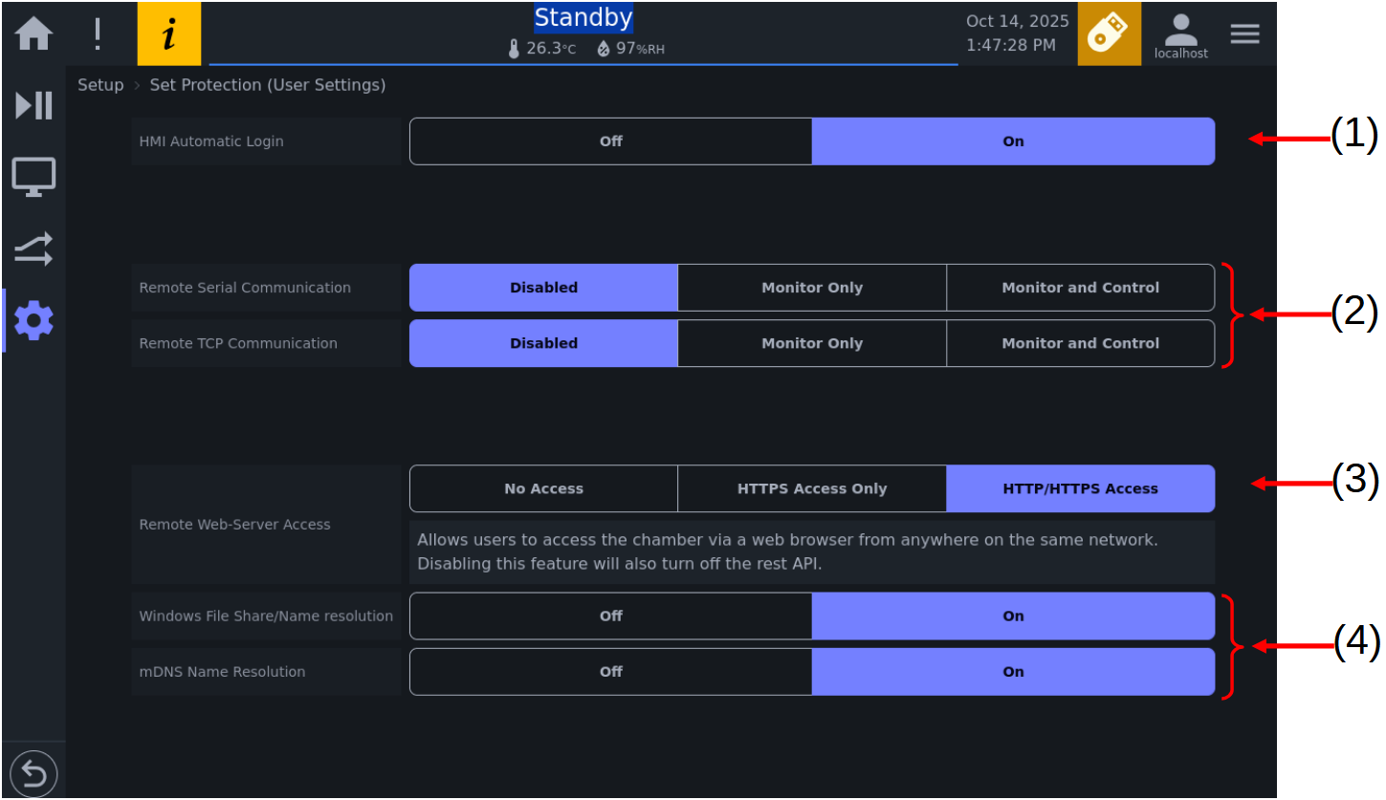Image resolution: width=1386 pixels, height=800 pixels.
Task: Go to the Home screen icon
Action: (x=33, y=33)
